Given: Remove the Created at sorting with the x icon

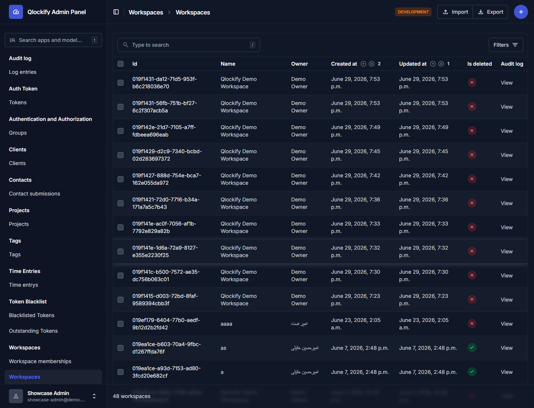Looking at the screenshot, I should (372, 64).
